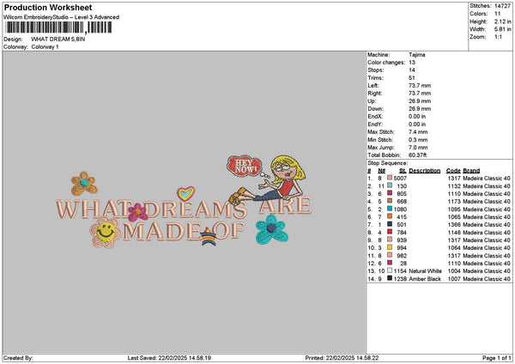Click the 'N#' column header

381,171
